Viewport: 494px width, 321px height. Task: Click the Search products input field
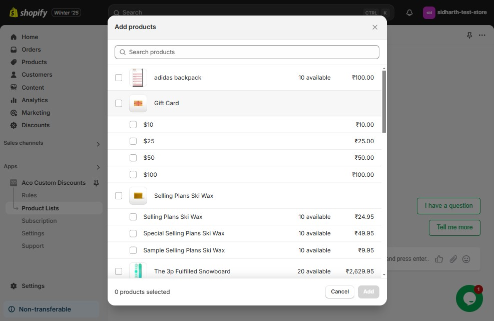tap(247, 52)
